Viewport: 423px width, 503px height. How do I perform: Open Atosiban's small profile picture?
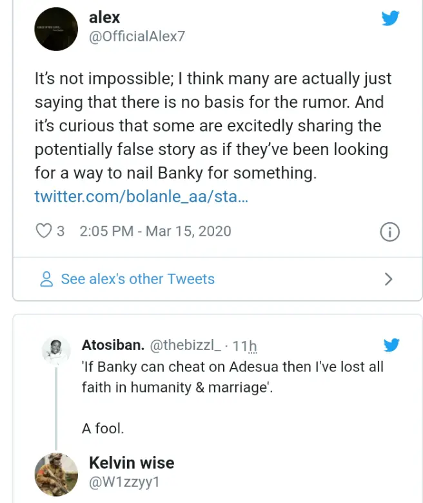coord(56,351)
